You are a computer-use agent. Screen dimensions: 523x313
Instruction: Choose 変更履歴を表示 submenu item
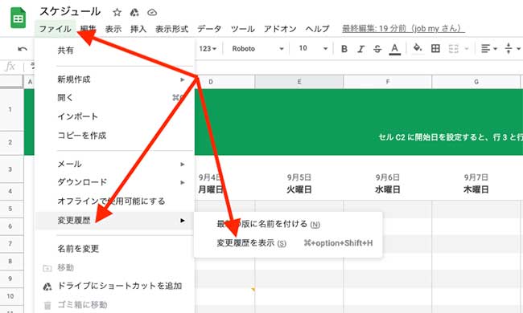[x=288, y=243]
